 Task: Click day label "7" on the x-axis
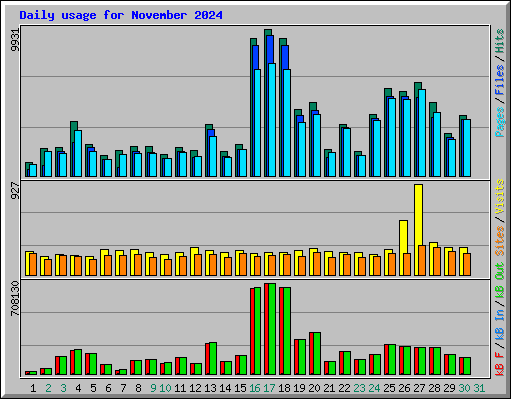point(123,388)
